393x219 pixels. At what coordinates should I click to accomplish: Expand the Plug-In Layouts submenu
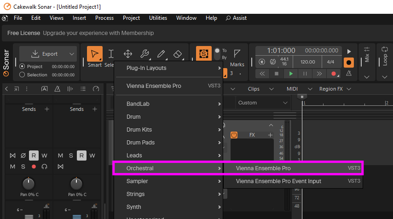pyautogui.click(x=168, y=68)
